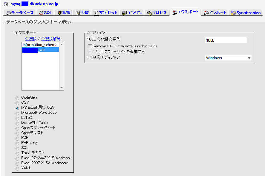
Task: Select the PDF export format
Action: pyautogui.click(x=17, y=138)
